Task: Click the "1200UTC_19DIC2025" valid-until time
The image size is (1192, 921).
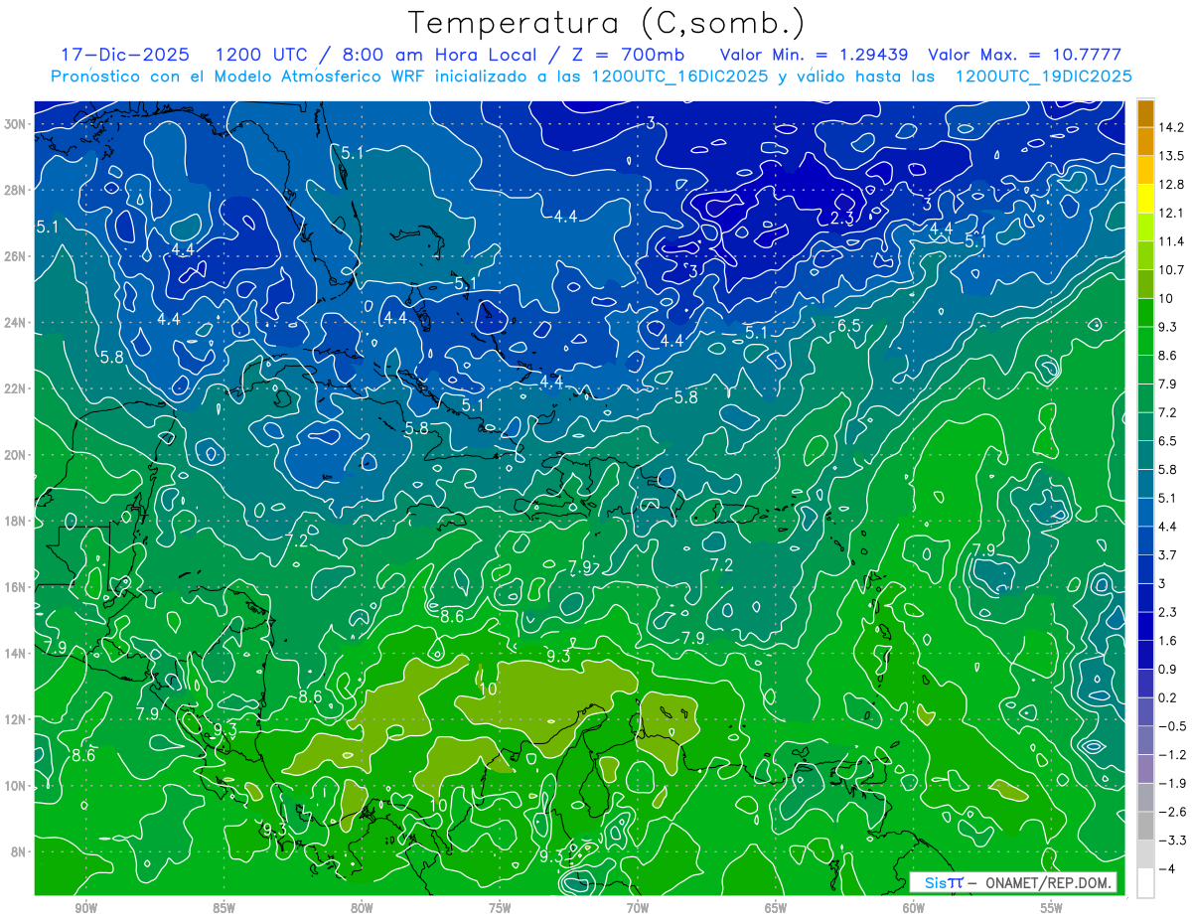Action: (1043, 77)
